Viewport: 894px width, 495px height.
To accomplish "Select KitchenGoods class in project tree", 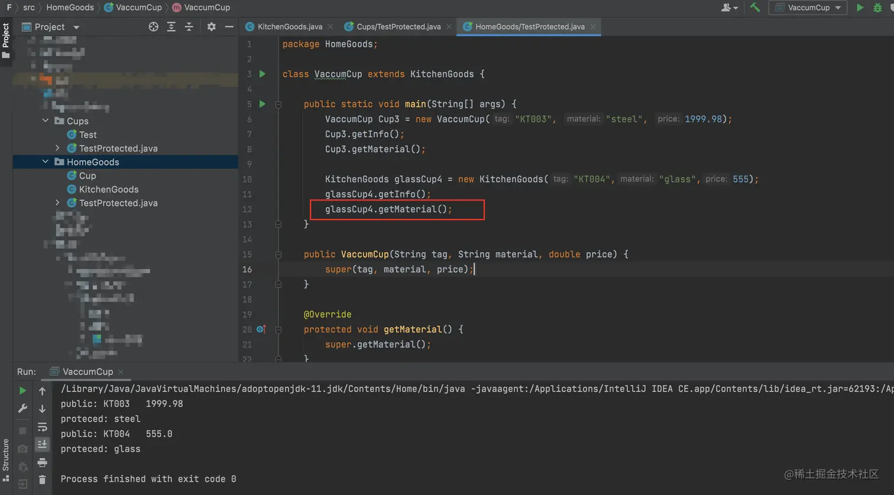I will click(108, 189).
